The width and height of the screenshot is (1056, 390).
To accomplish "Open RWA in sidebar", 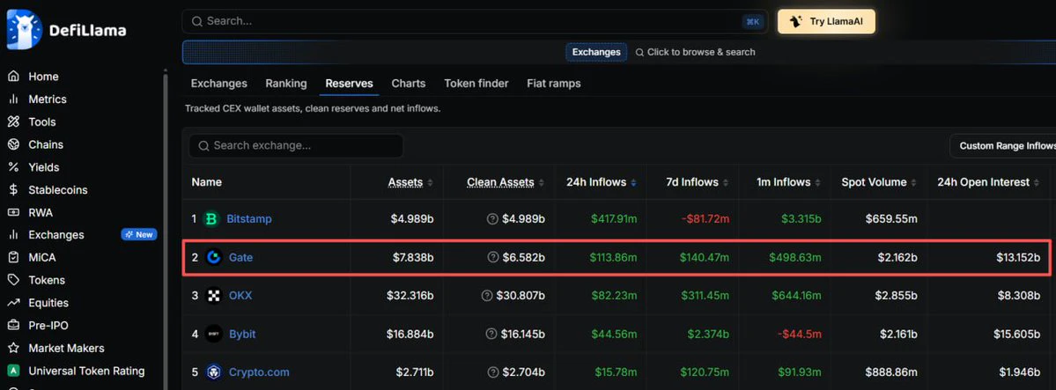I will pyautogui.click(x=41, y=213).
